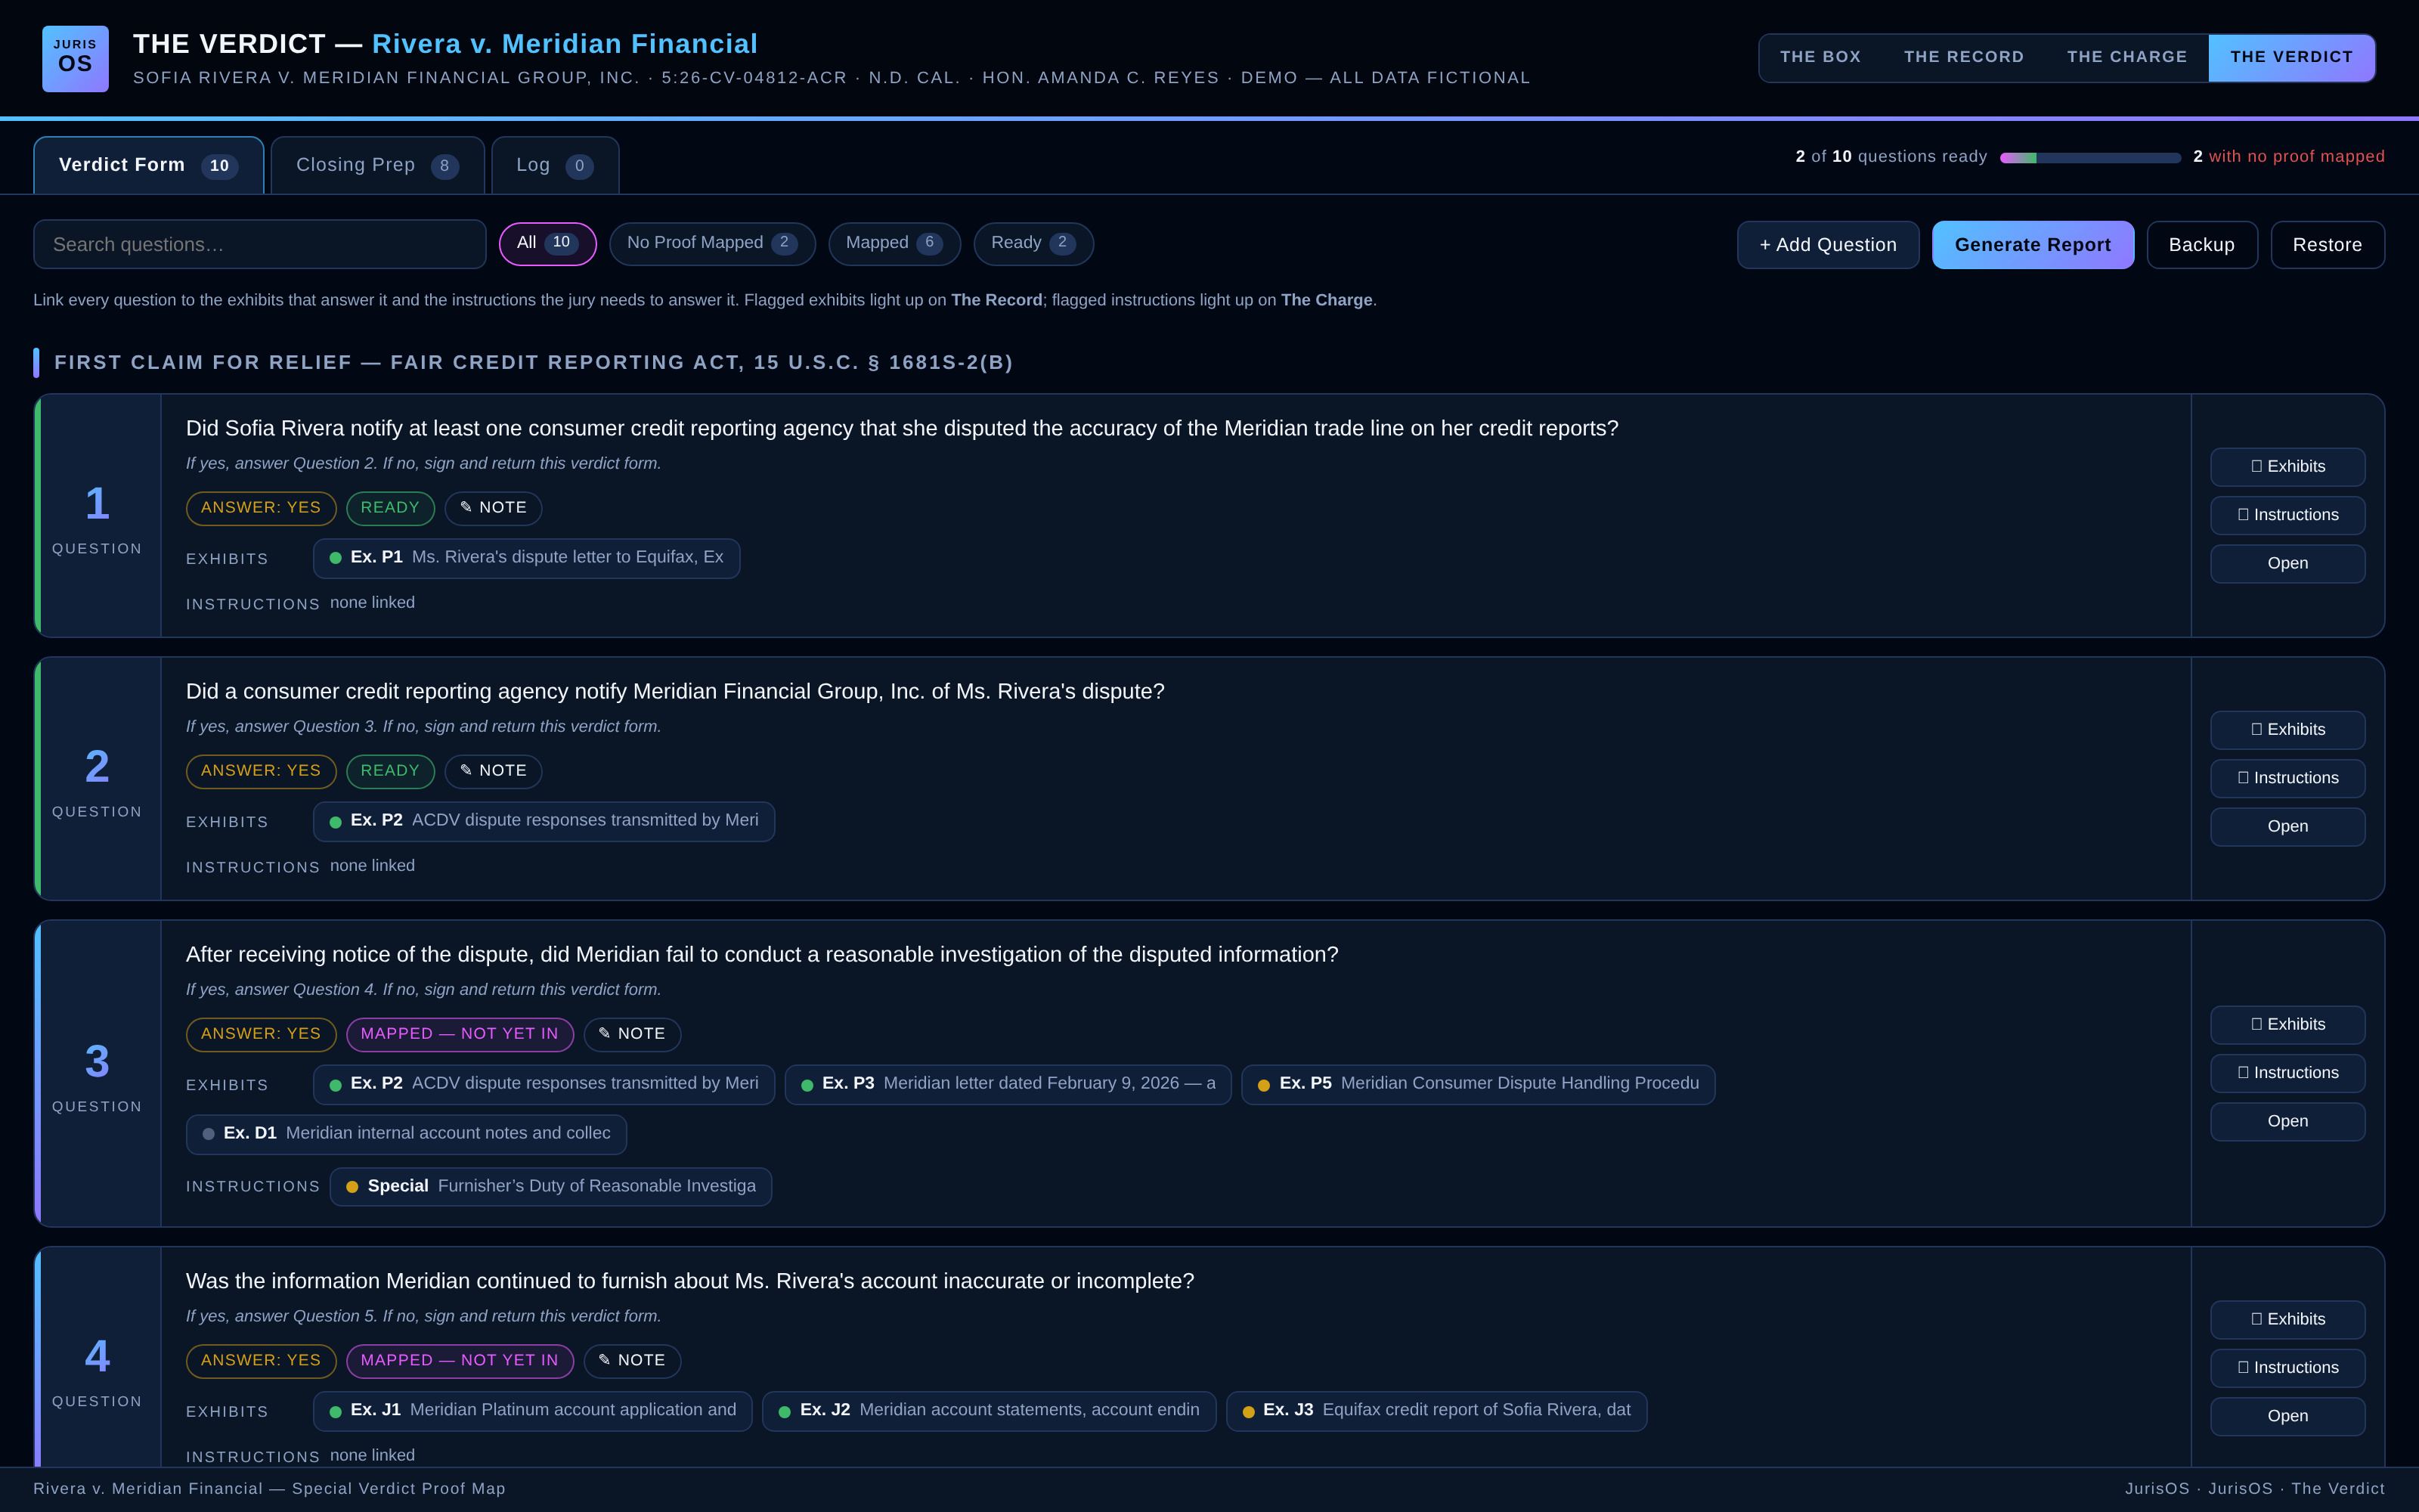This screenshot has width=2419, height=1512.
Task: Click ANSWER: YES badge on Question 1
Action: pos(261,508)
